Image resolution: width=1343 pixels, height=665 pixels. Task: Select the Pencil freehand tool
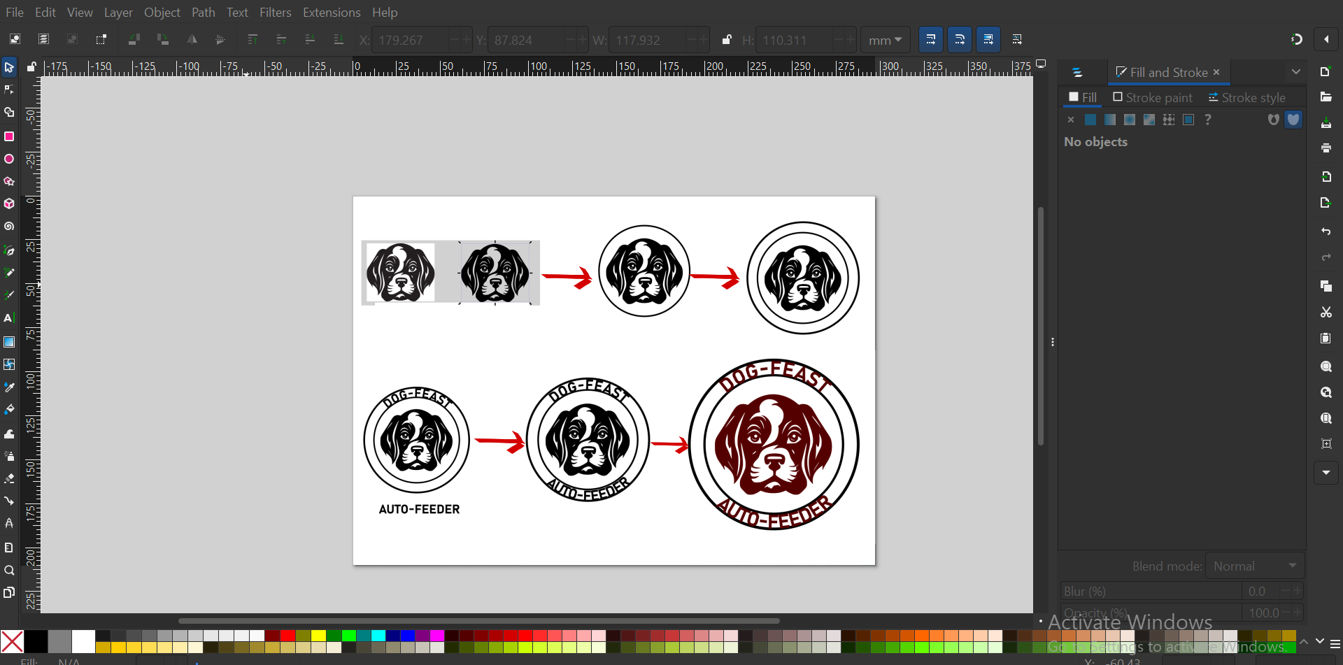click(x=9, y=273)
